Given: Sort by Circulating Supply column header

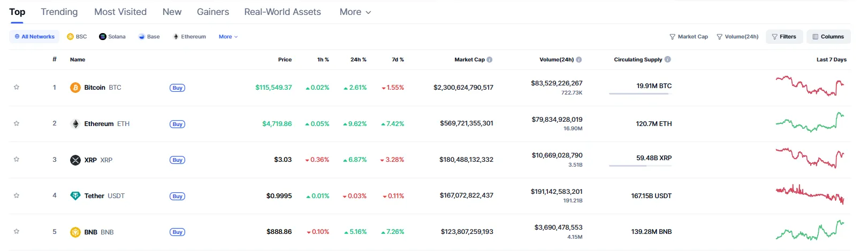Looking at the screenshot, I should (x=638, y=60).
